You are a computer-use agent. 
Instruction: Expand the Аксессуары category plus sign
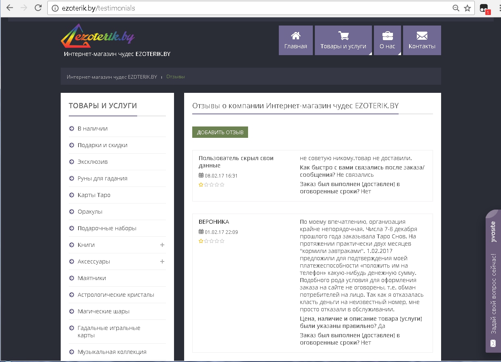[162, 261]
